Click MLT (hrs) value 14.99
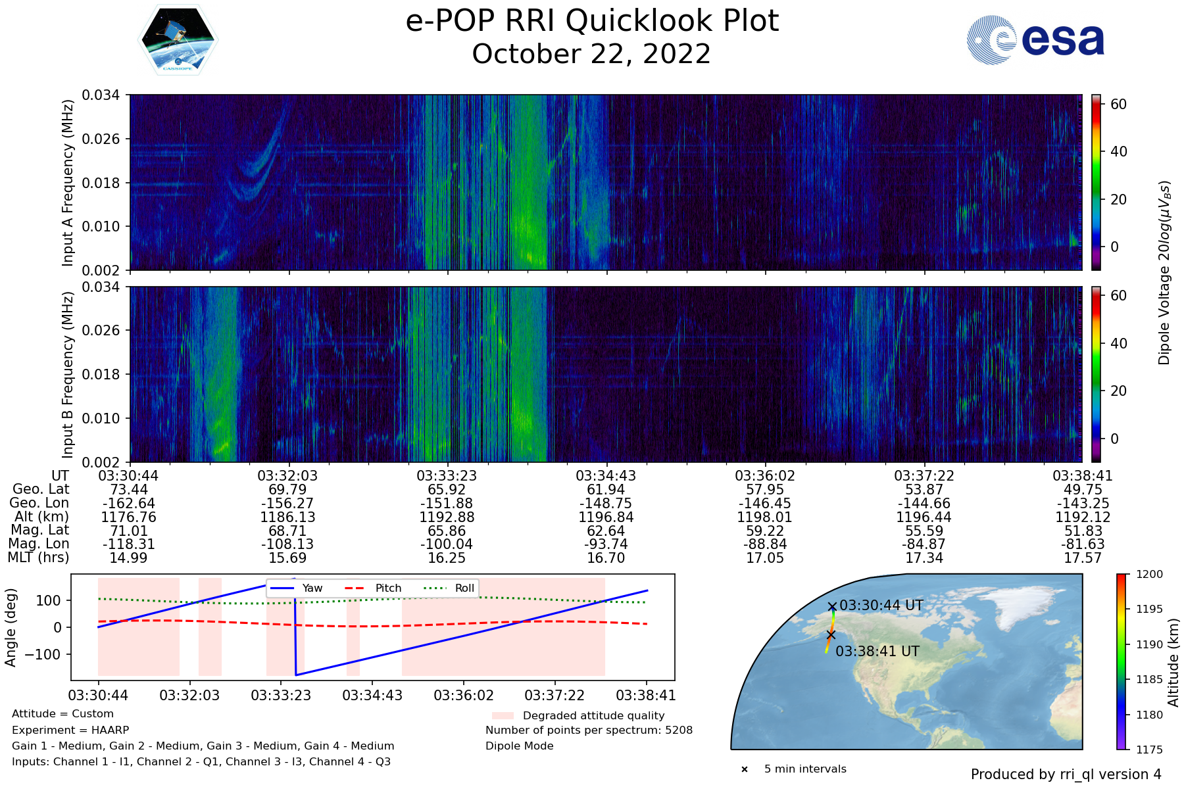1184x789 pixels. click(x=129, y=558)
